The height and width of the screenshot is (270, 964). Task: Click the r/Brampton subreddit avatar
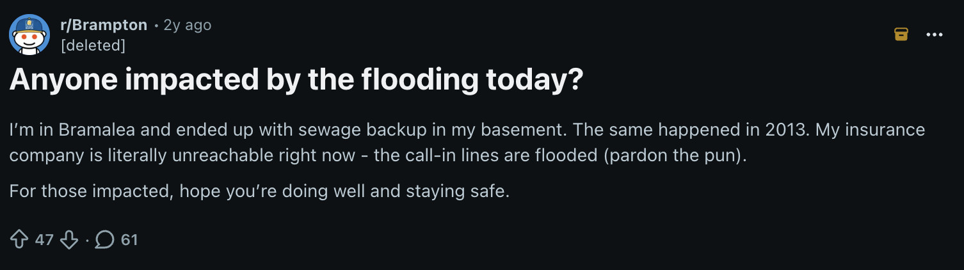pos(29,35)
